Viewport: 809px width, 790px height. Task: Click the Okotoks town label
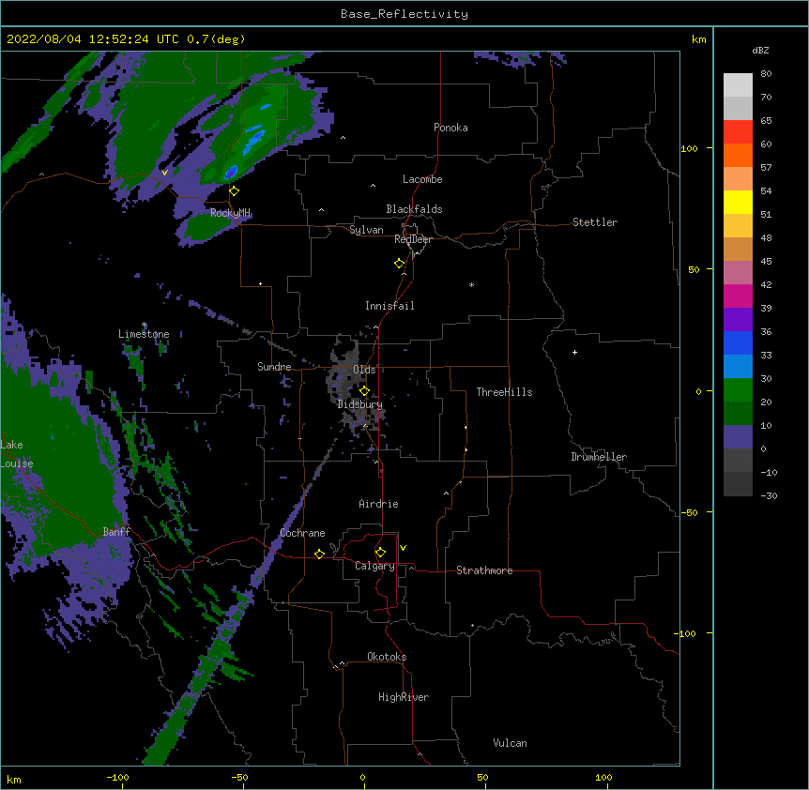387,657
